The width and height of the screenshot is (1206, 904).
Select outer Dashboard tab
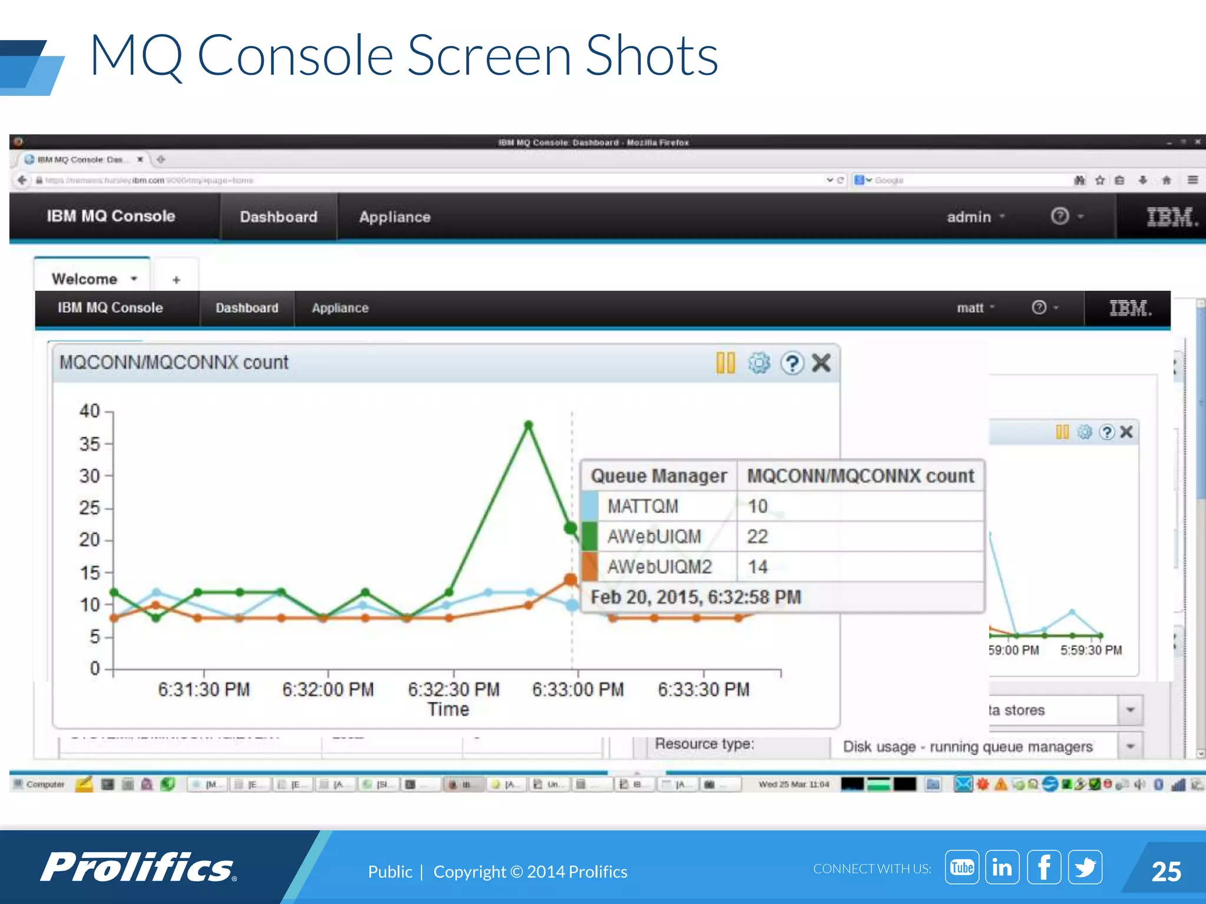279,217
